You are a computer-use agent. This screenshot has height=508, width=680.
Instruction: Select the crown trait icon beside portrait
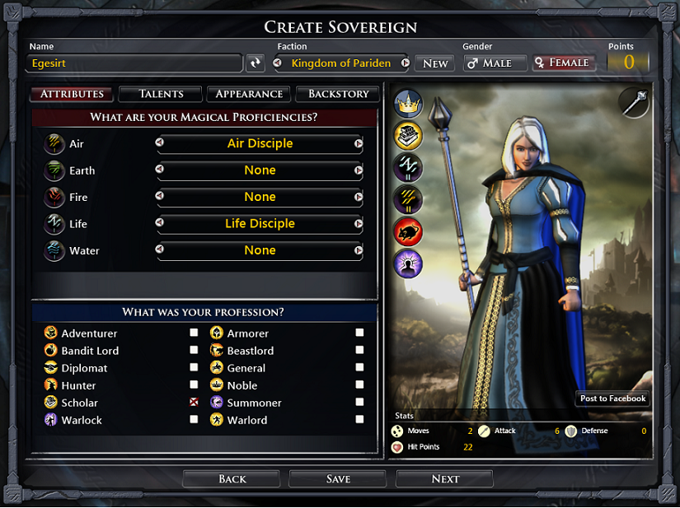point(408,104)
